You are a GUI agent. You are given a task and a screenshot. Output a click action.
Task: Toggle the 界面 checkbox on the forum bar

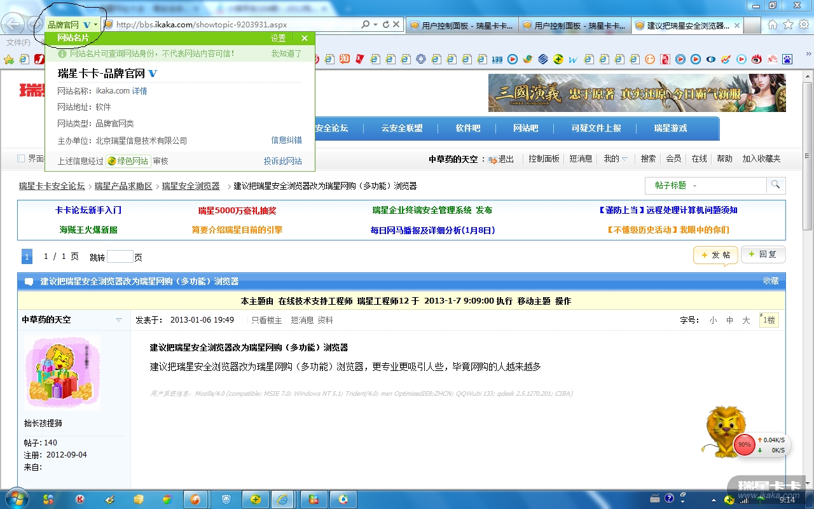click(x=21, y=158)
